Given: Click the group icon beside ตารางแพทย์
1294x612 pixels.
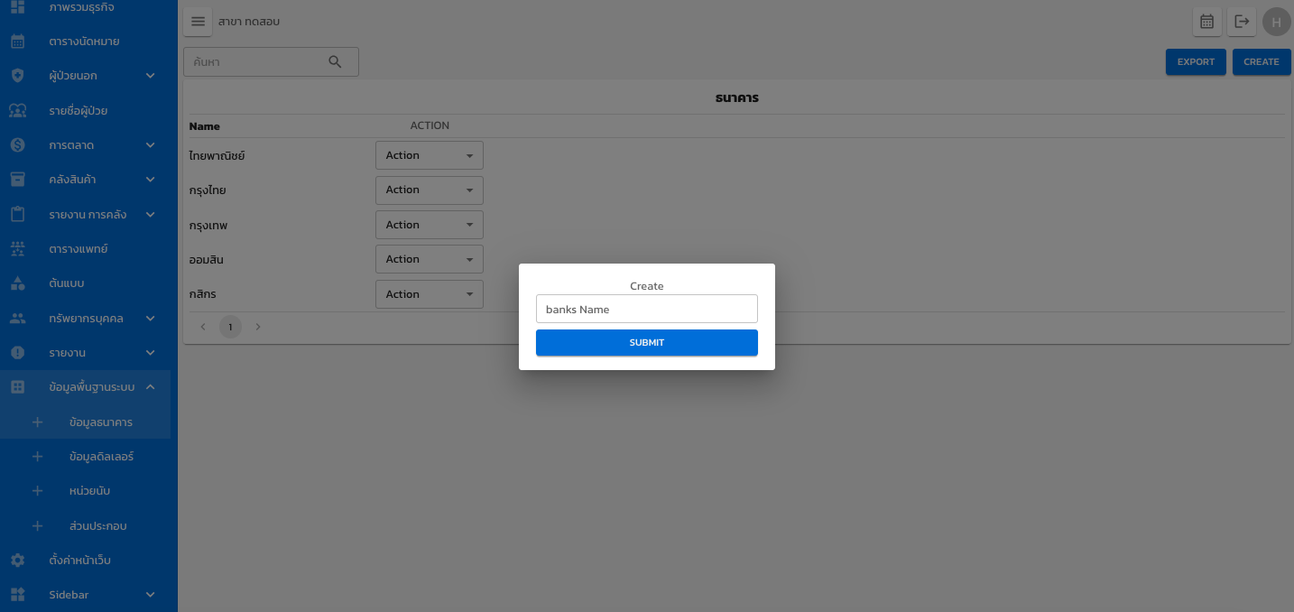Looking at the screenshot, I should [x=17, y=249].
